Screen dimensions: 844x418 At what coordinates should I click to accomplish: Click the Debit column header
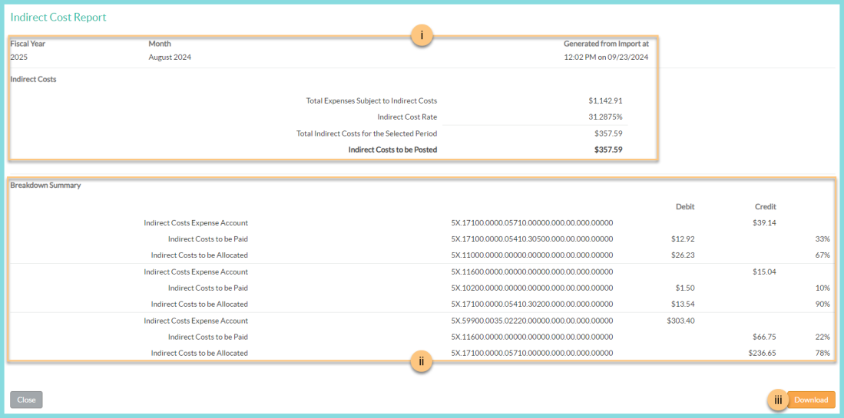tap(685, 206)
